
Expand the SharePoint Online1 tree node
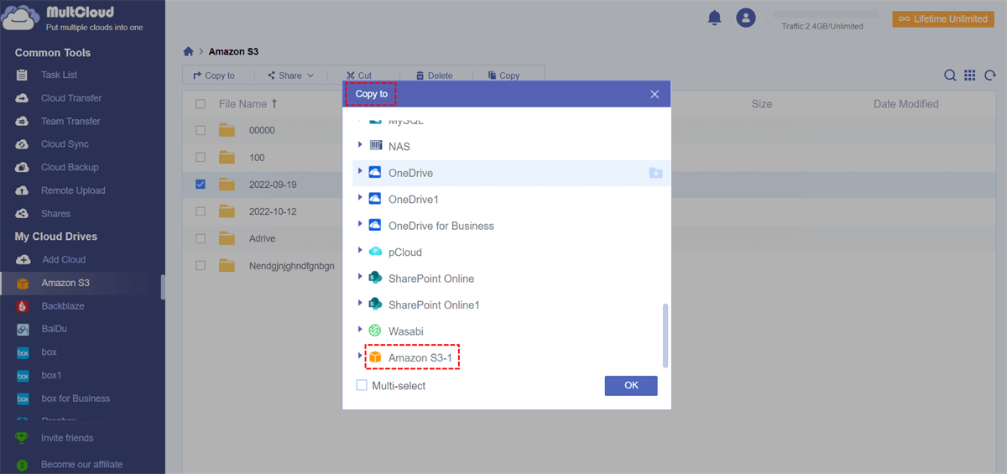point(360,304)
